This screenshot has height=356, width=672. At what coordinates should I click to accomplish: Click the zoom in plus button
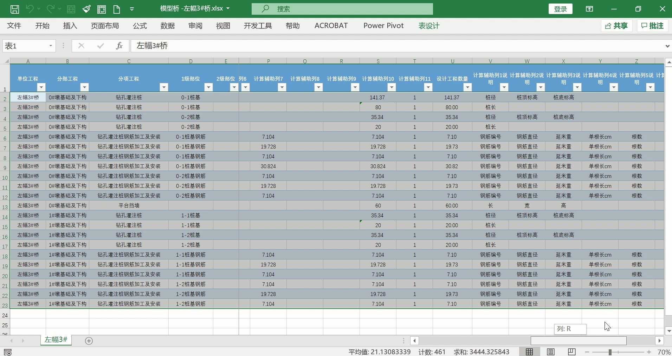pos(649,352)
